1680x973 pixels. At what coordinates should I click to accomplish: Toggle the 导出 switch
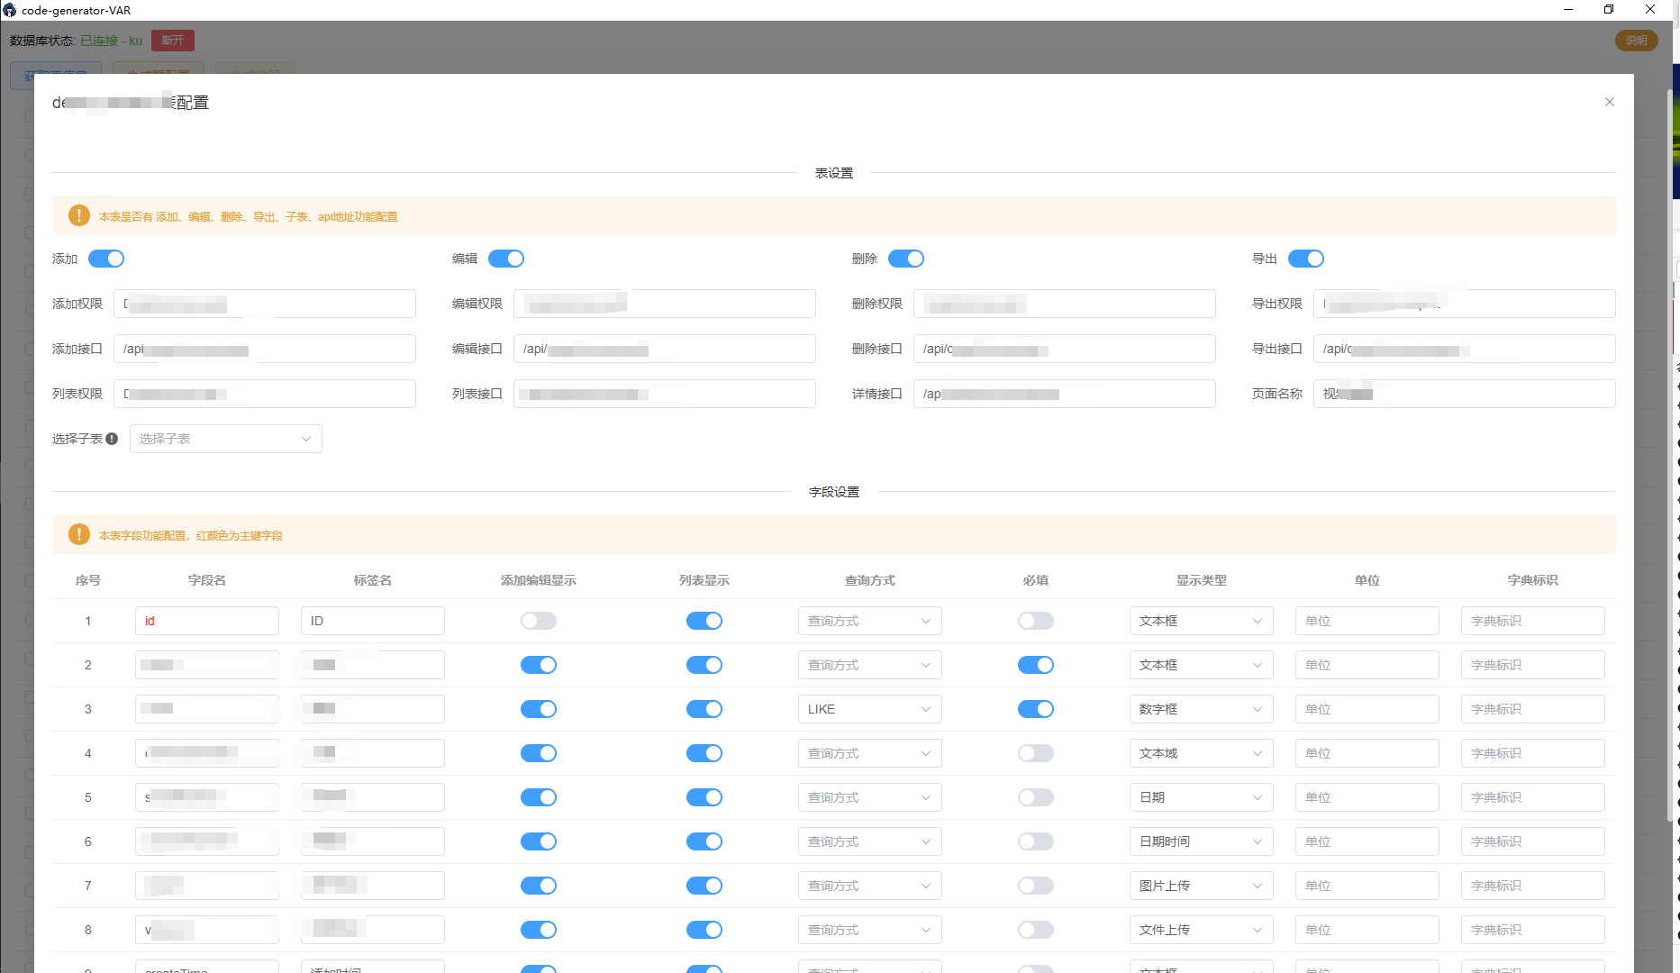1306,259
